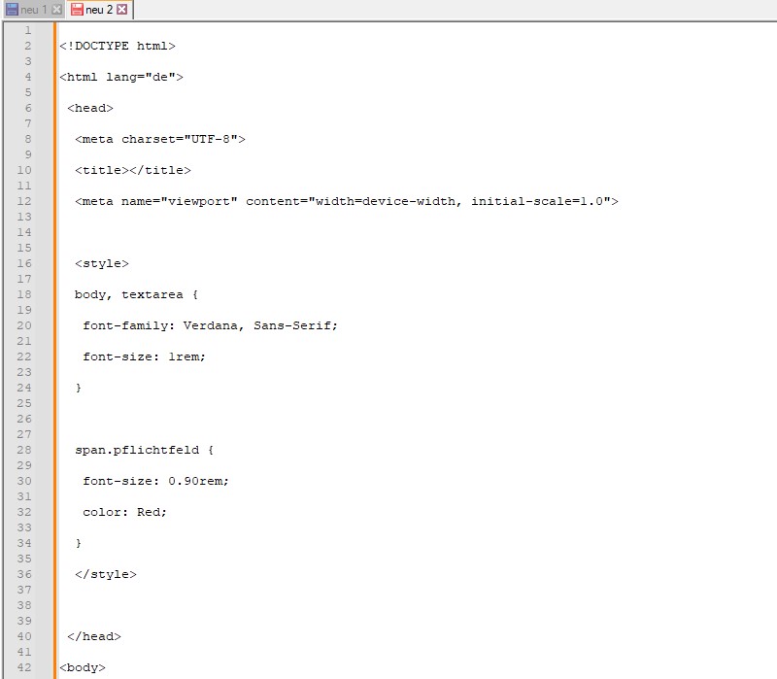Click the meta name="viewport" line
The image size is (777, 679).
pos(347,201)
